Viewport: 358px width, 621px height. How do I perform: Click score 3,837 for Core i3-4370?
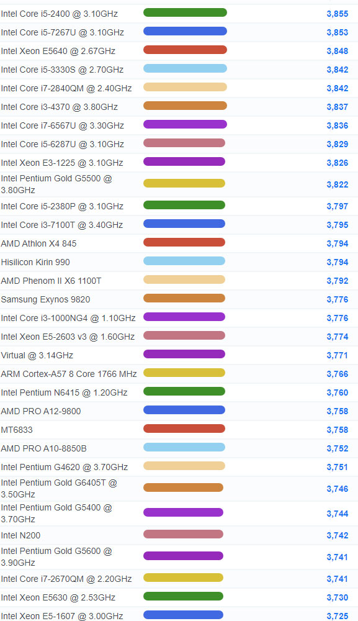pos(338,107)
